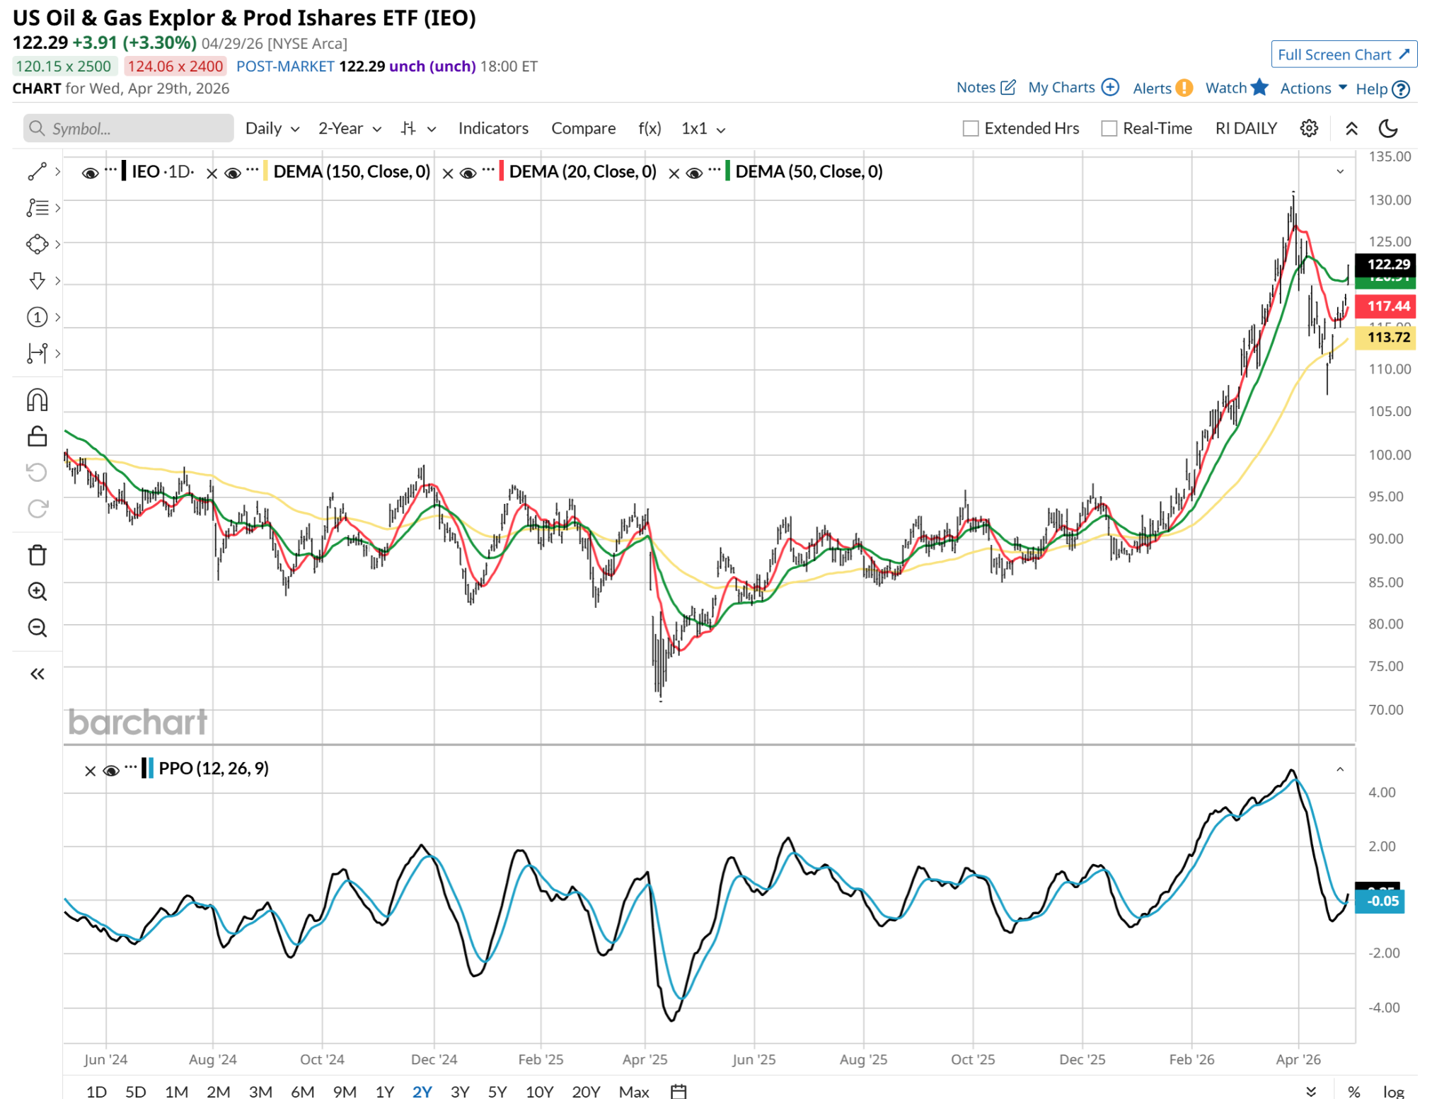Open the My Charts link

pyautogui.click(x=1073, y=87)
